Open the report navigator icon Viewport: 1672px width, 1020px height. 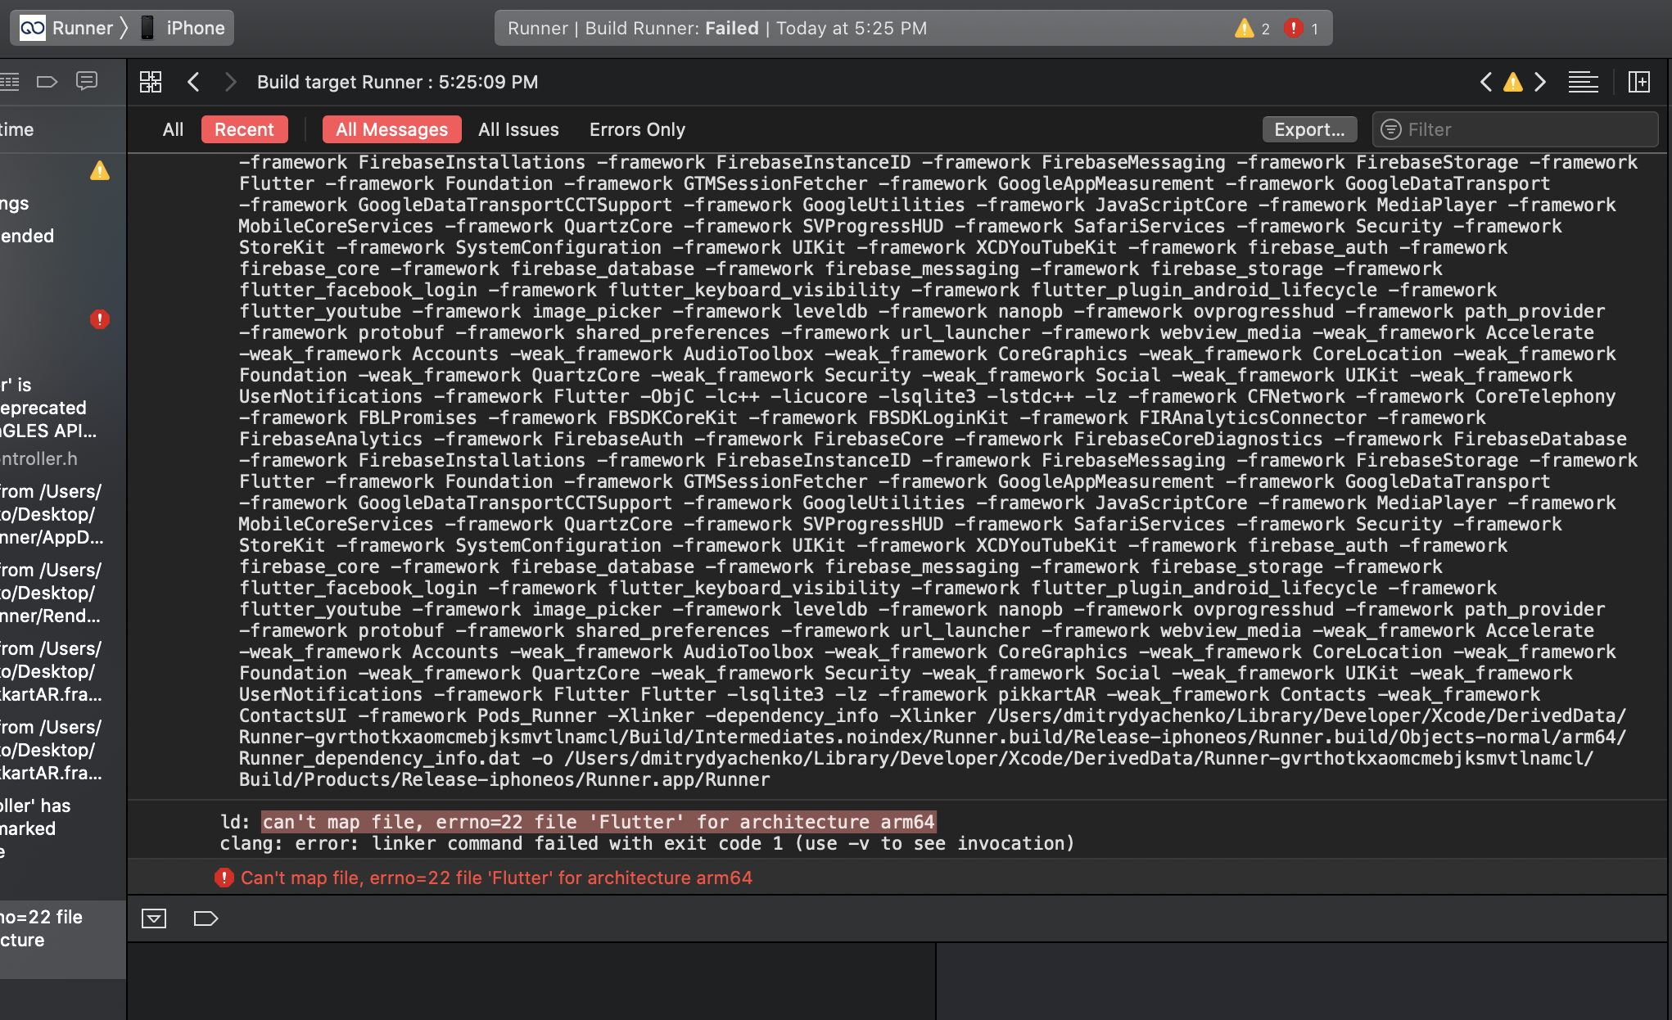[87, 81]
